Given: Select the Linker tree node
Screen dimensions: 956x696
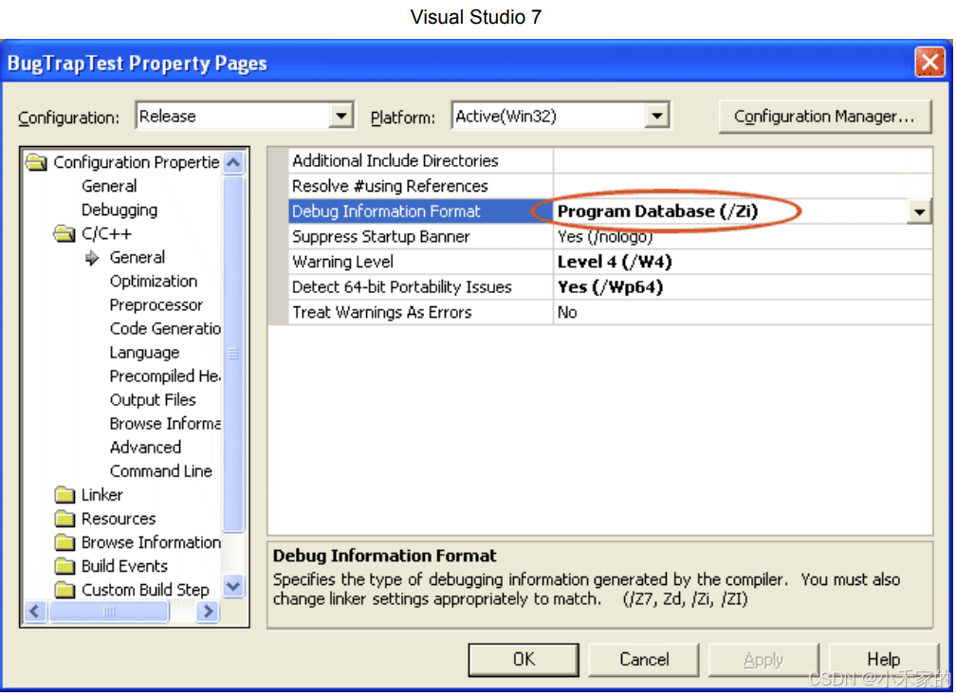Looking at the screenshot, I should [x=102, y=495].
